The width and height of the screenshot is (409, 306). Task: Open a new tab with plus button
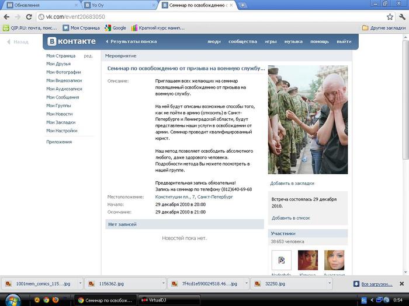242,5
